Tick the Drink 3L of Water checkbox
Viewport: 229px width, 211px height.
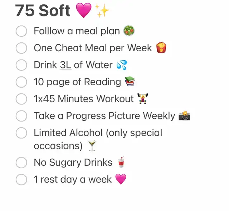point(21,65)
